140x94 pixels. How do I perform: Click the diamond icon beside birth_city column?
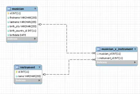[x=8, y=27]
